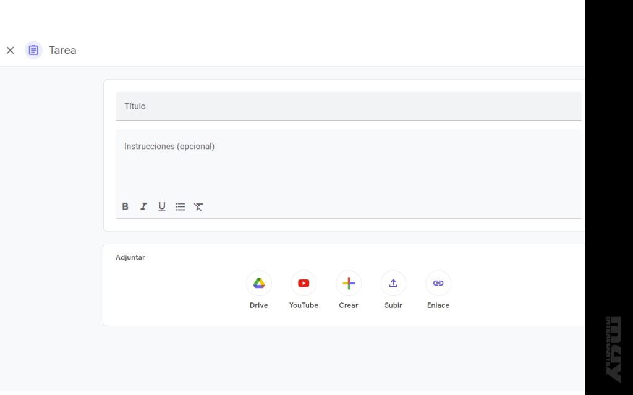Image resolution: width=633 pixels, height=395 pixels.
Task: Toggle bold formatting
Action: click(x=125, y=206)
